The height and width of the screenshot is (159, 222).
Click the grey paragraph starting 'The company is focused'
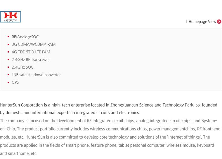tap(110, 137)
